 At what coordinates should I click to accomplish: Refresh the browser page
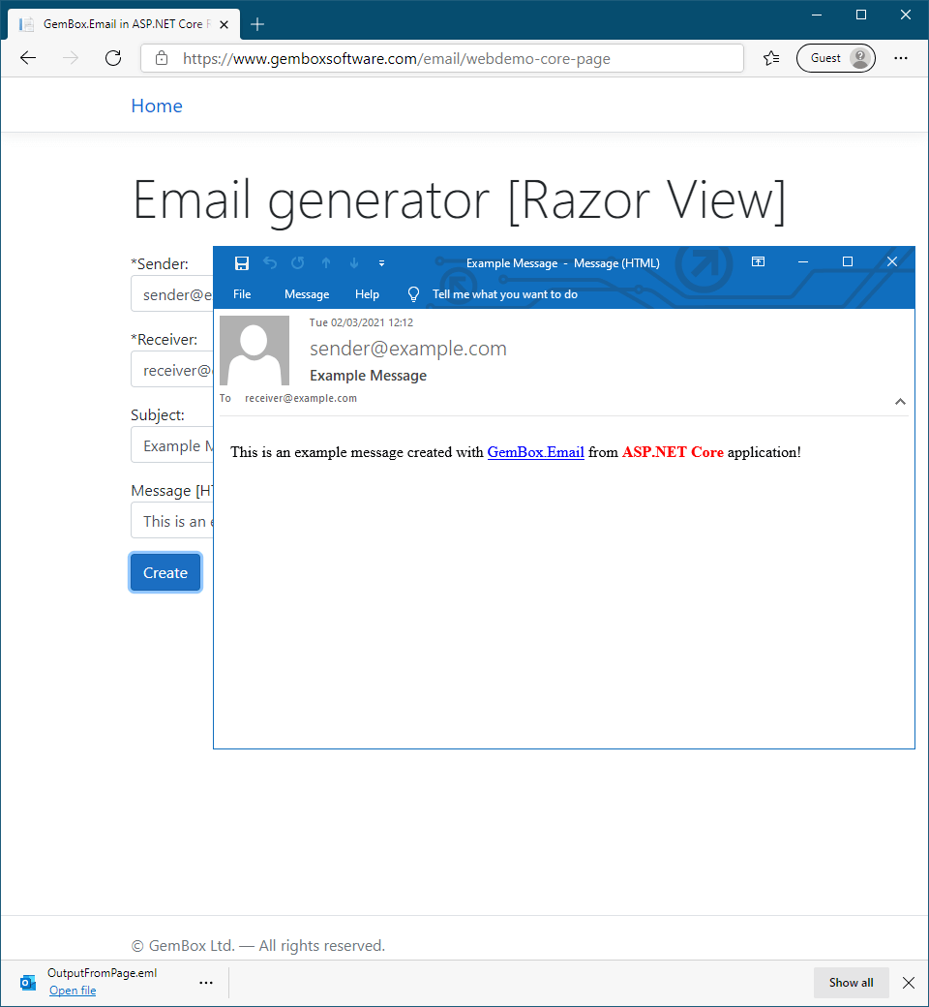(113, 58)
